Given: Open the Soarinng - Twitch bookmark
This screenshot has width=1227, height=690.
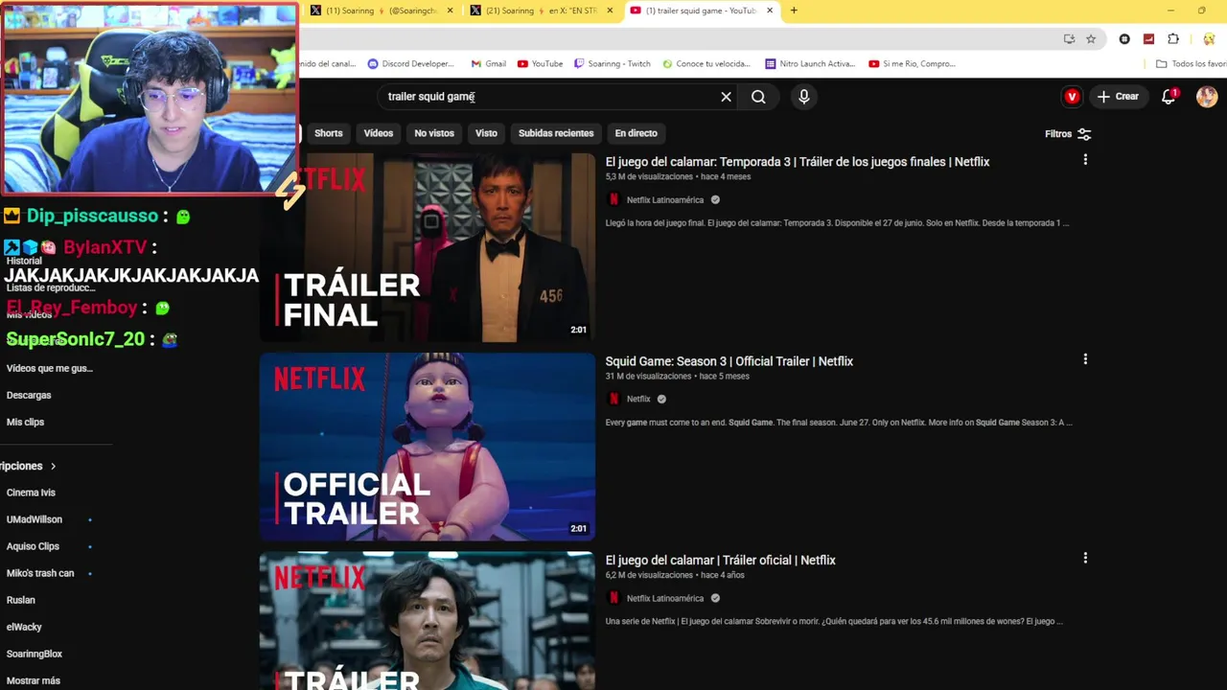Looking at the screenshot, I should (612, 64).
